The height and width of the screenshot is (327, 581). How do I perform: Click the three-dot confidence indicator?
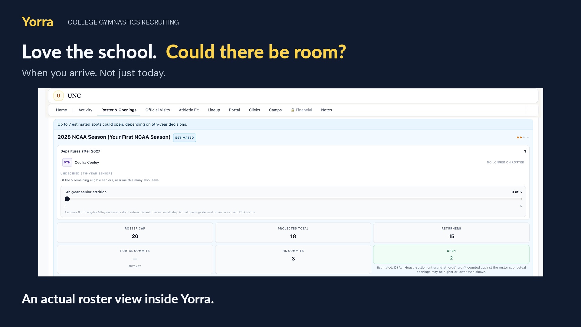520,137
